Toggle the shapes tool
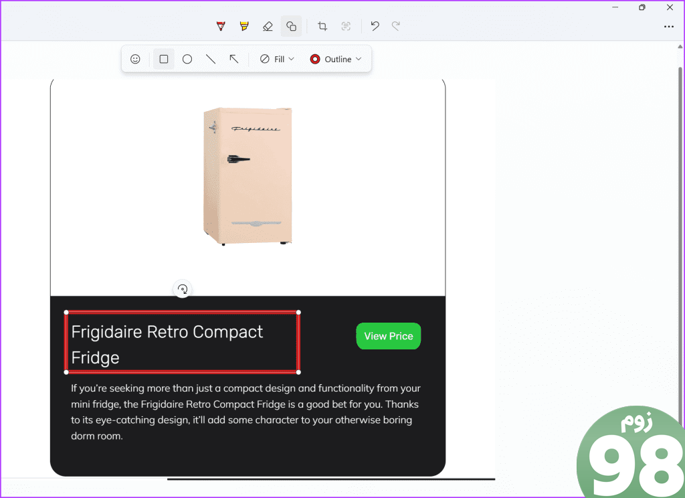 tap(292, 26)
